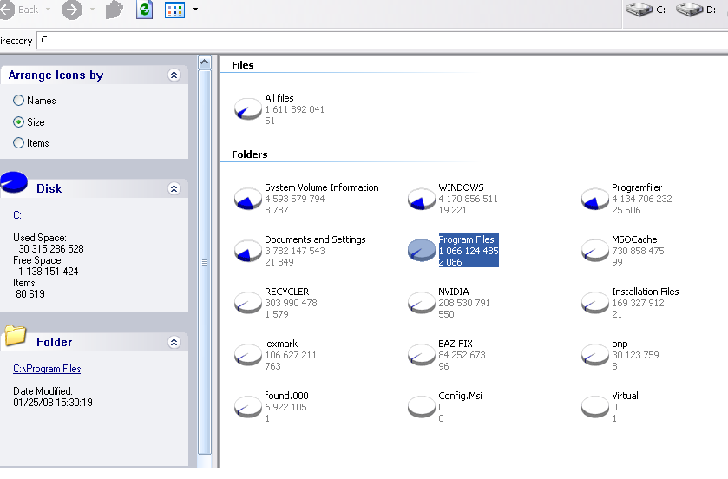Click the Back navigation button
The image size is (728, 479).
pos(18,10)
